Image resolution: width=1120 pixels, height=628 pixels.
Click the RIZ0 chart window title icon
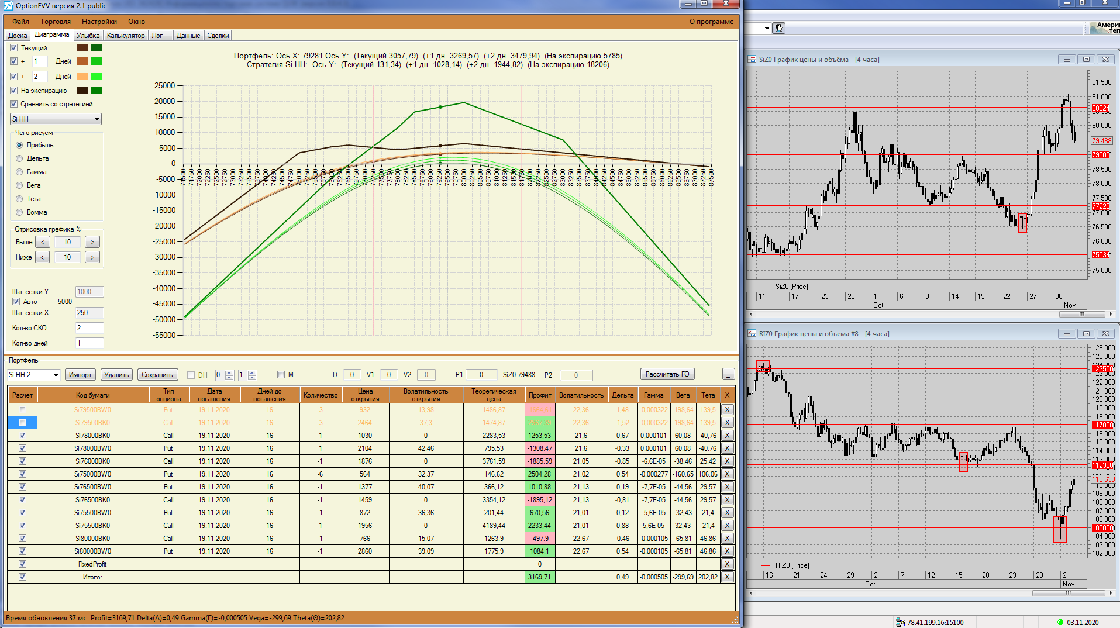[752, 334]
